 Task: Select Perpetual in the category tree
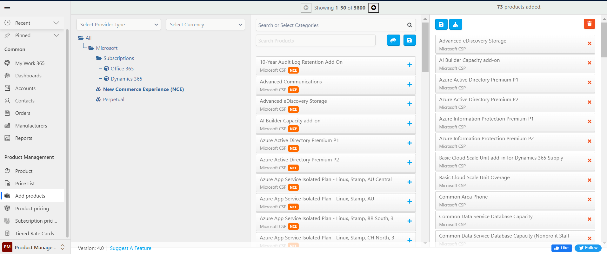[x=114, y=99]
